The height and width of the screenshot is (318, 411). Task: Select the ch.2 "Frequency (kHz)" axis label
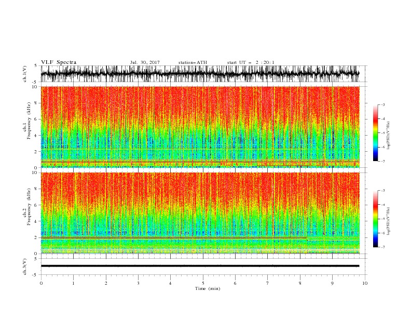tap(29, 207)
